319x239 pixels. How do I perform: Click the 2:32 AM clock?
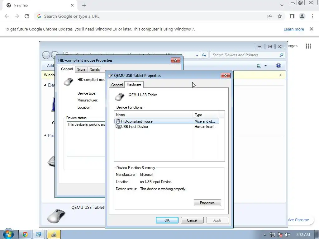click(303, 235)
